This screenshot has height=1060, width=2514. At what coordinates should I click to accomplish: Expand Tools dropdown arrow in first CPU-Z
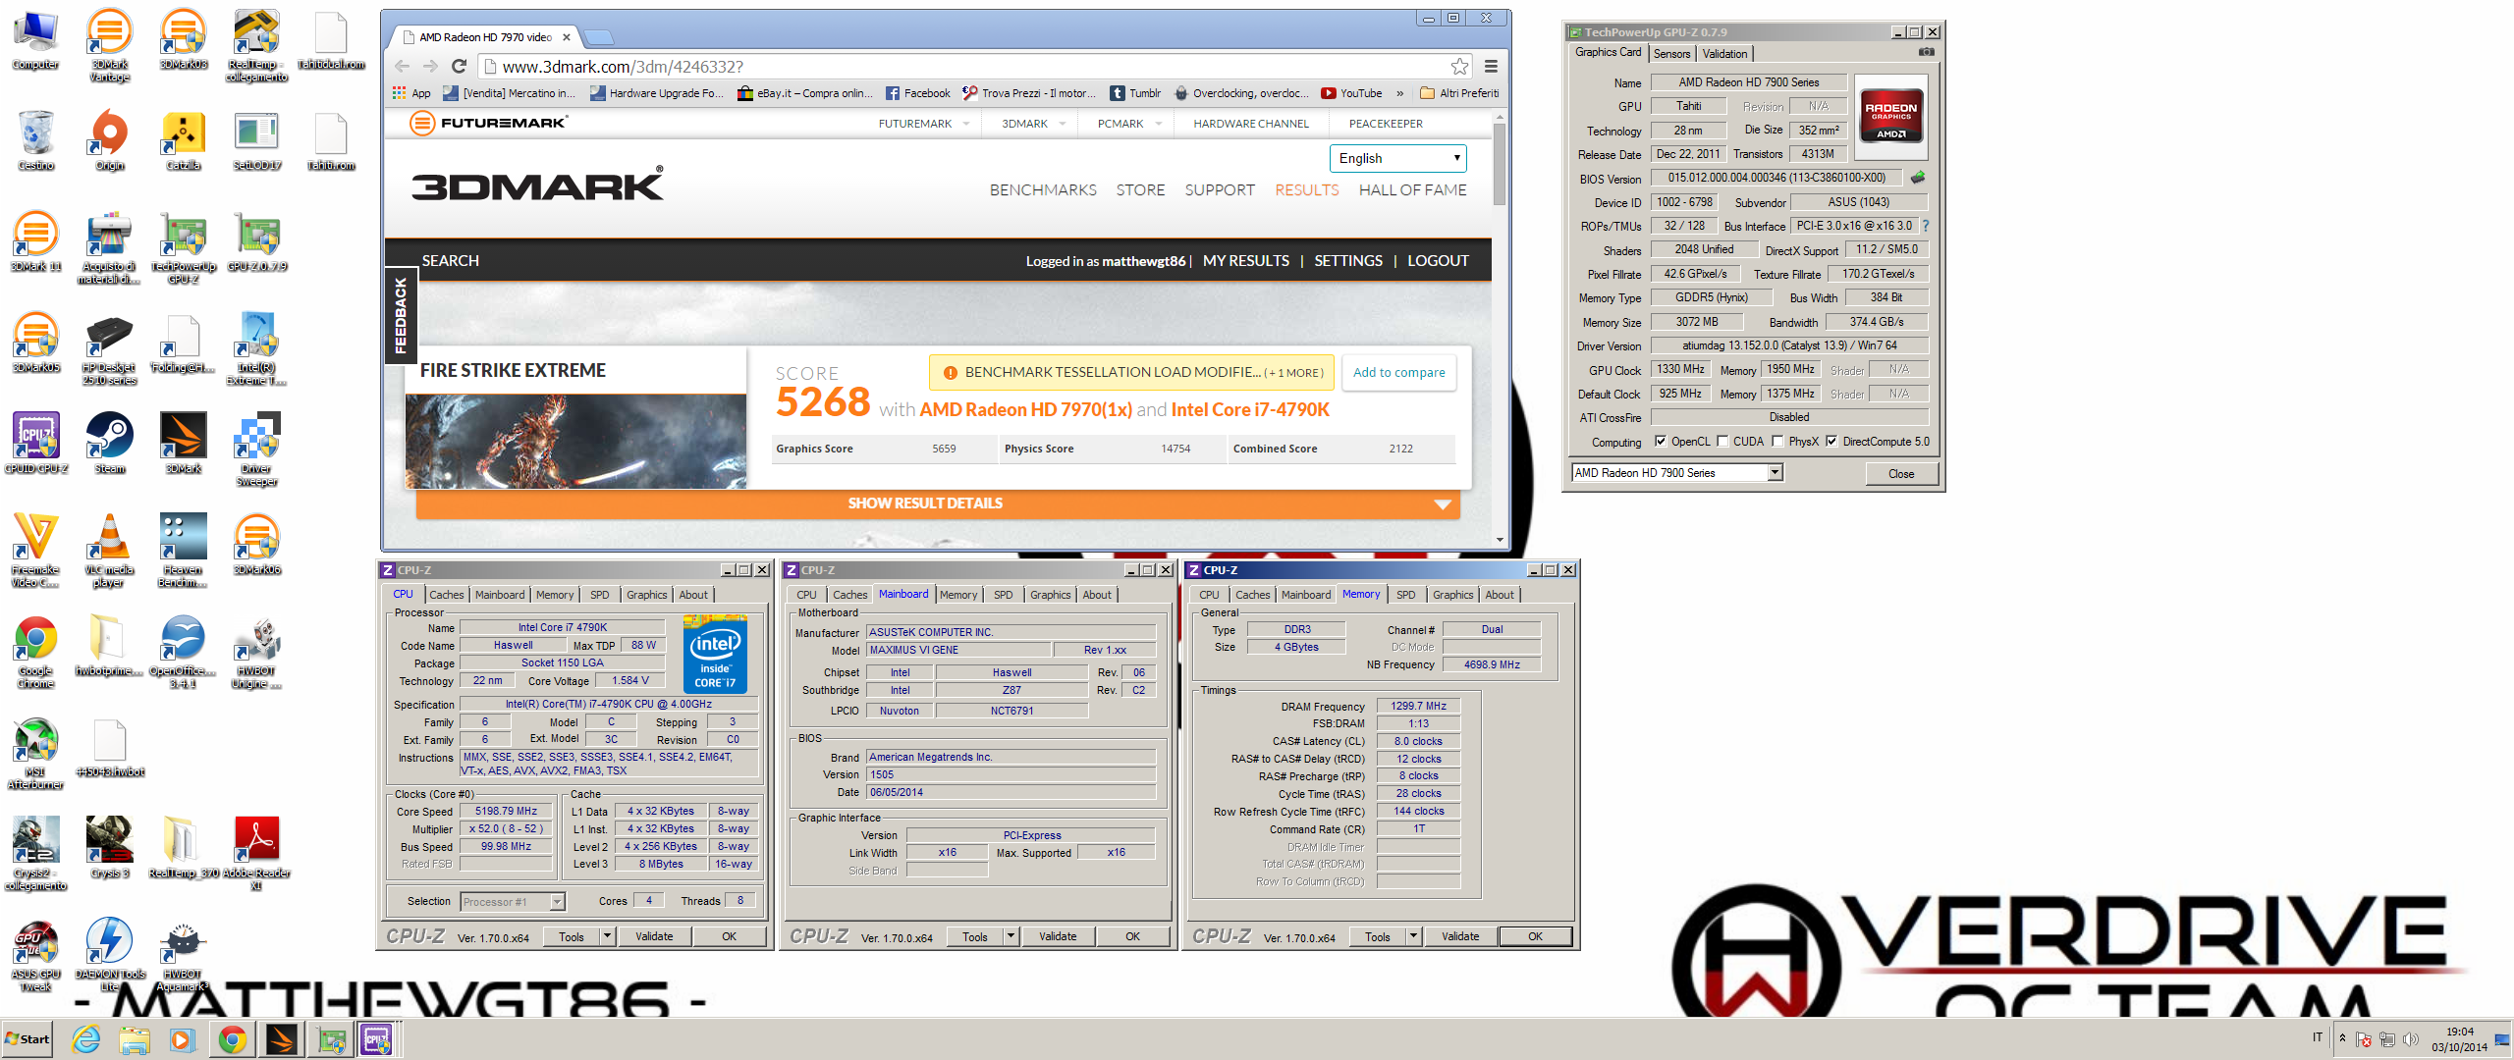click(607, 936)
